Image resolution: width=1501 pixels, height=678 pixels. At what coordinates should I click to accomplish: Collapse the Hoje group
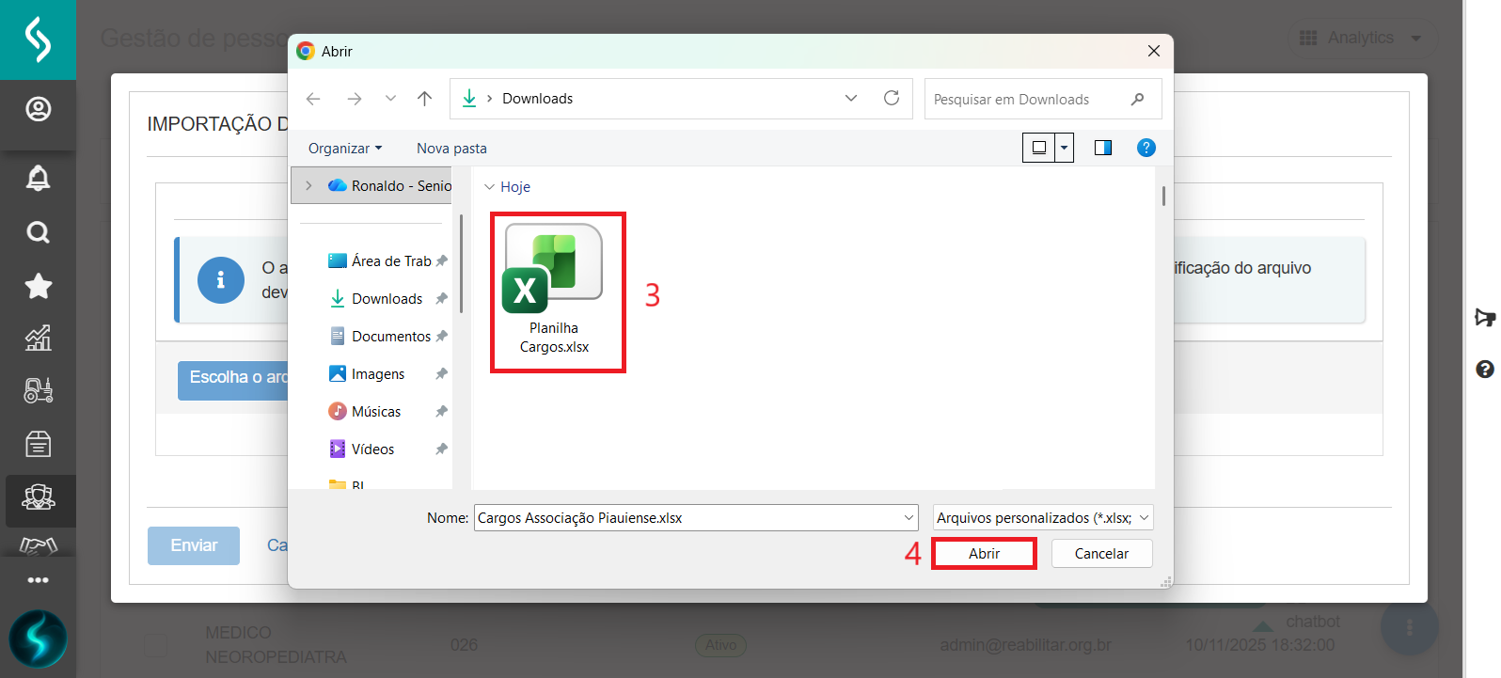[489, 187]
